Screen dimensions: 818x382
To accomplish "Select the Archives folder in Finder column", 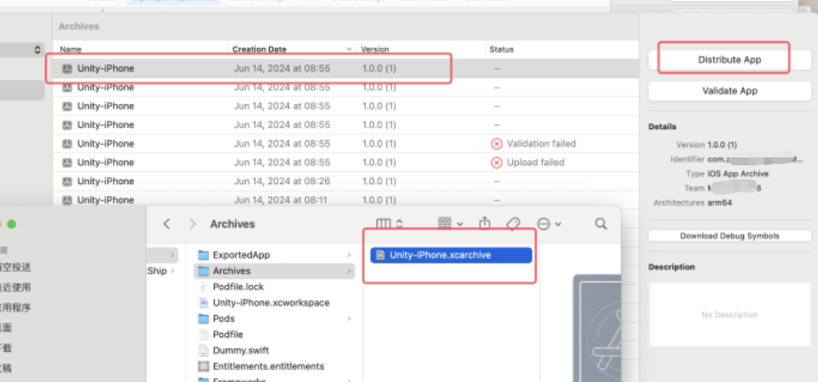I will (275, 271).
